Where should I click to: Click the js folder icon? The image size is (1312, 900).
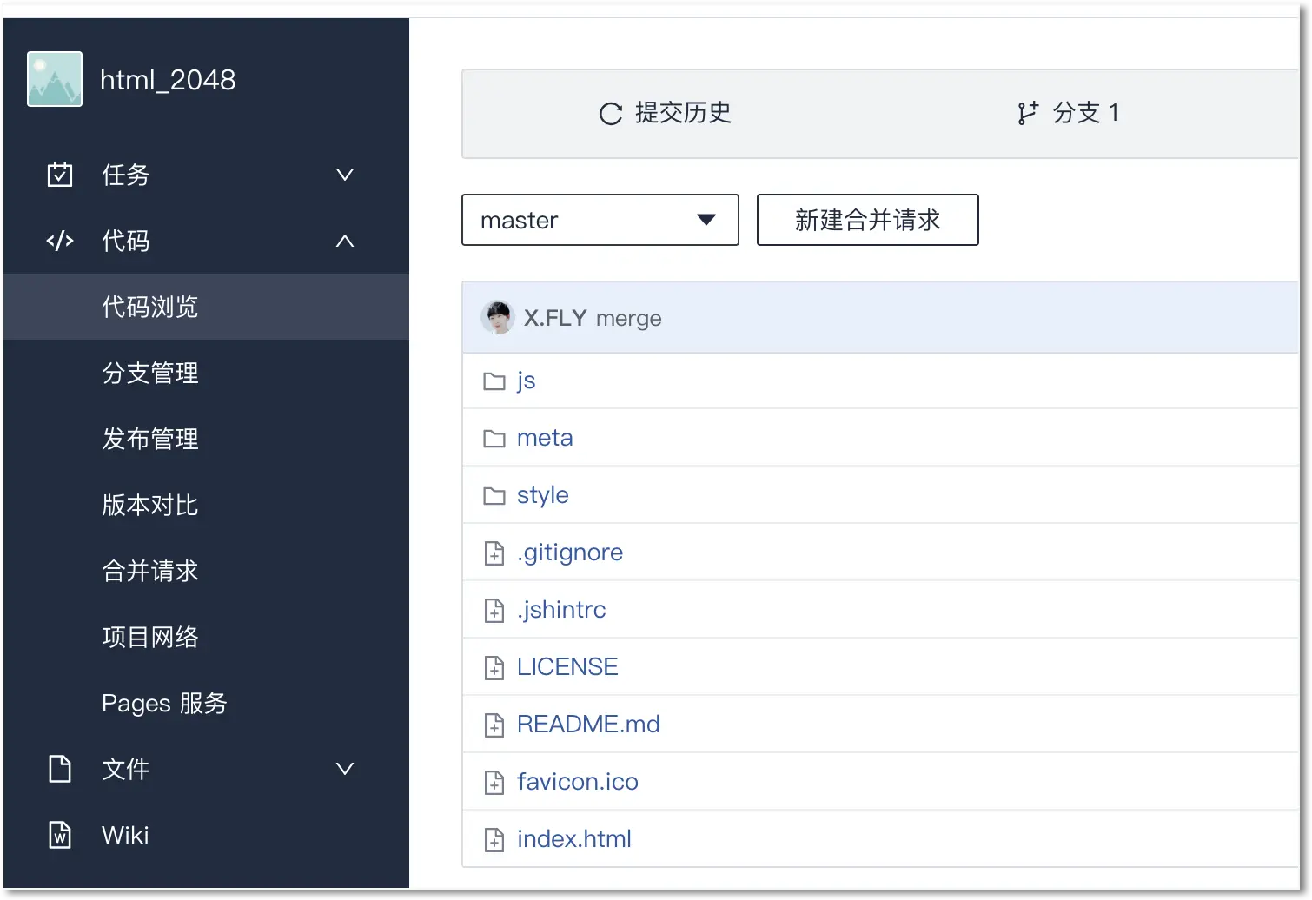tap(494, 381)
